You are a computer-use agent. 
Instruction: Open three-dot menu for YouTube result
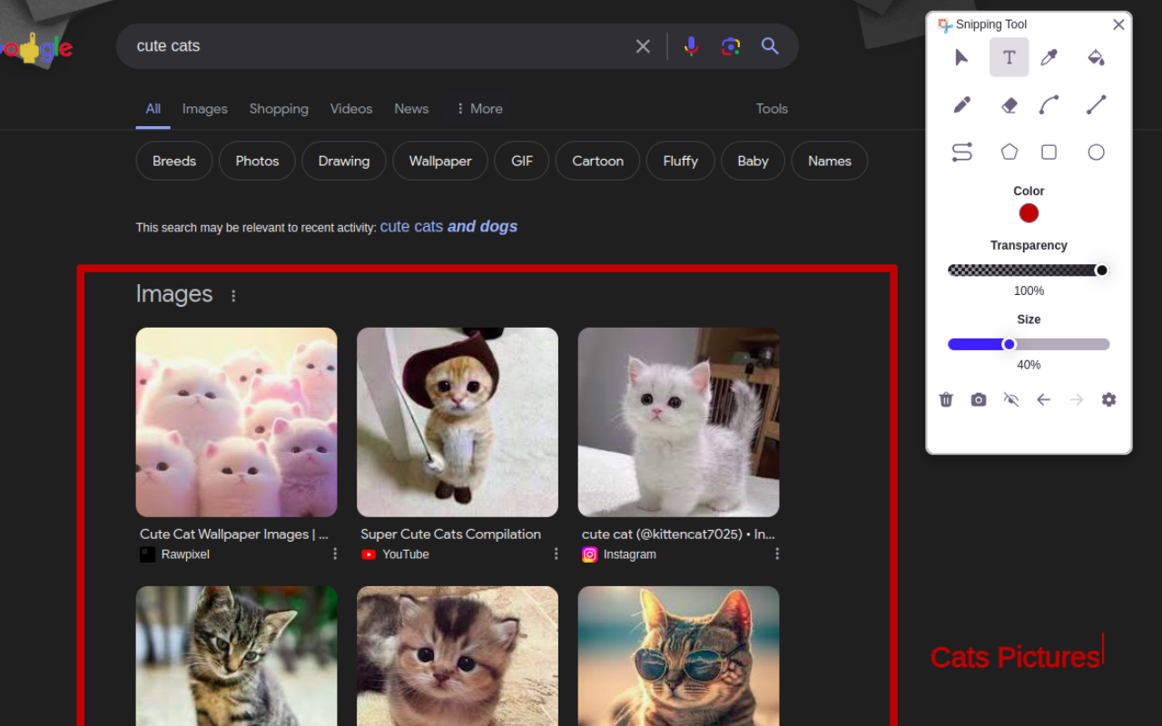coord(556,554)
